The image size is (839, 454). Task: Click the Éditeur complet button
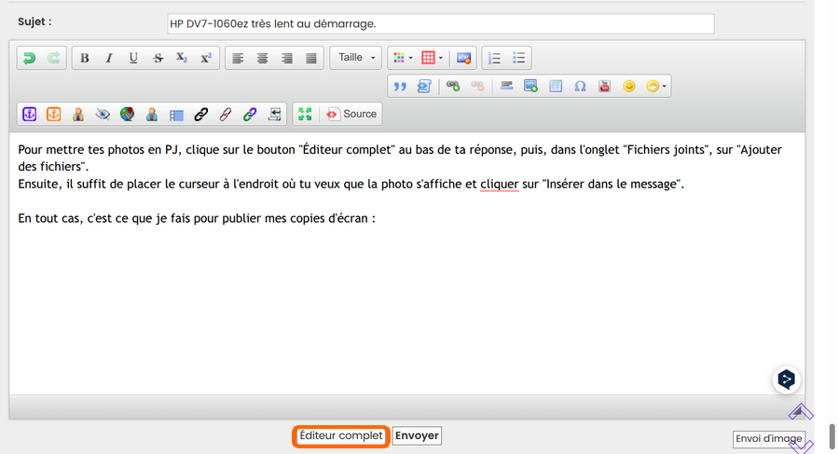[341, 436]
